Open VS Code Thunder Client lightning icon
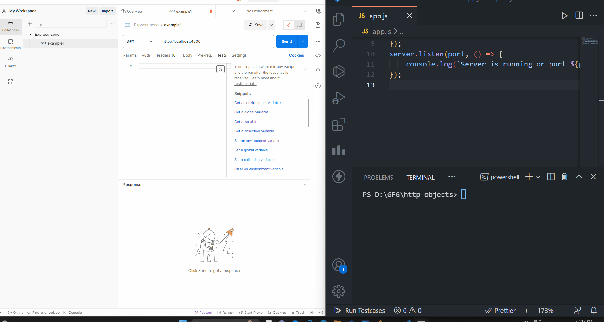The height and width of the screenshot is (322, 604). tap(339, 177)
